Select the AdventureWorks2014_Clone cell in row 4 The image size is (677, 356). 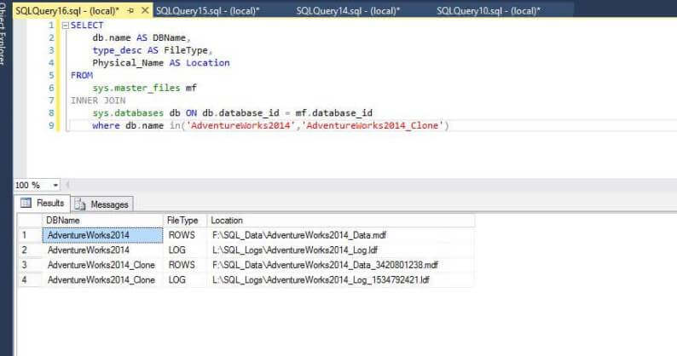point(103,279)
